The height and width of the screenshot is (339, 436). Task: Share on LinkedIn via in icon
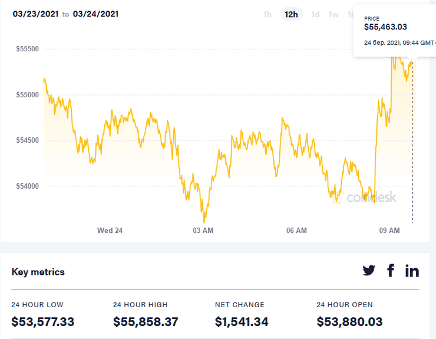pyautogui.click(x=412, y=271)
